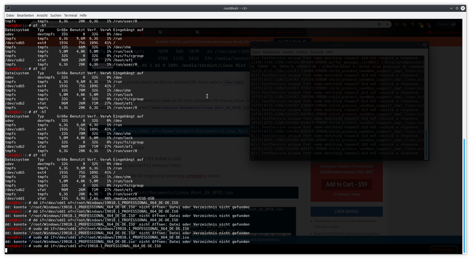Open Terminal menu in the background terminal window
This screenshot has height=259, width=471.
316,52
